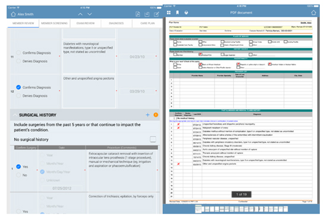This screenshot has height=220, width=327.
Task: Tap the save/download document icon
Action: (147, 14)
